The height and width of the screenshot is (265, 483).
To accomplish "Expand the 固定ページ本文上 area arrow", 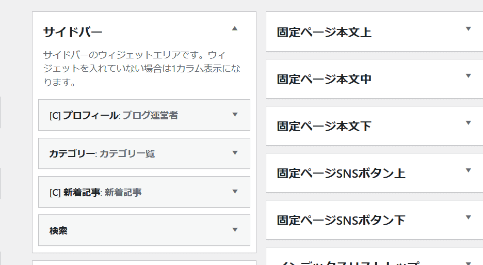I will (469, 29).
